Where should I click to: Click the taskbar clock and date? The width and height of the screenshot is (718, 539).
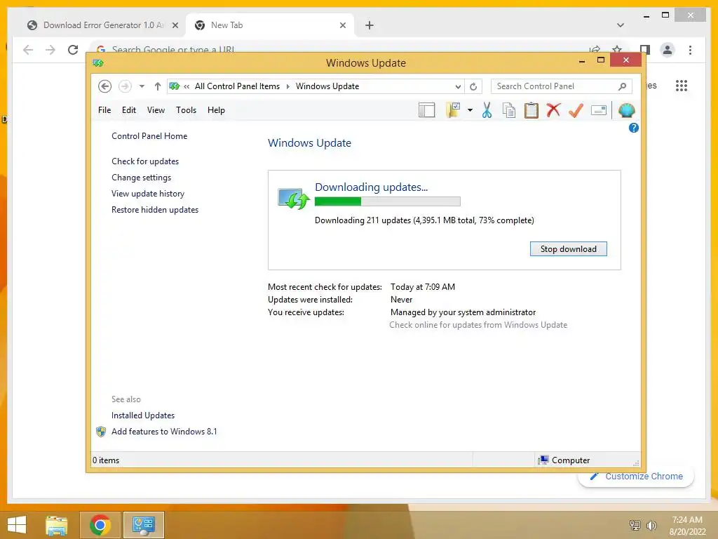coord(687,526)
